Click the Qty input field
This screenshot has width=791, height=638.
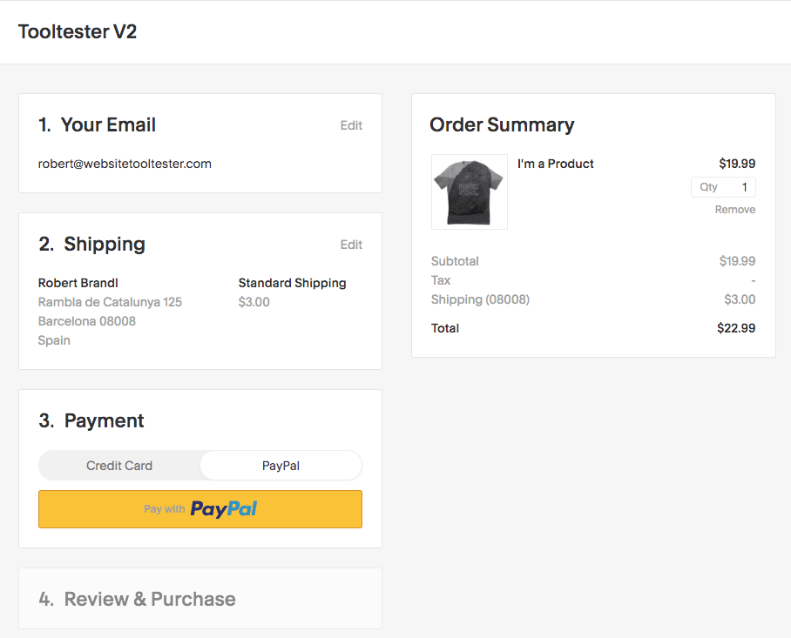pyautogui.click(x=723, y=187)
